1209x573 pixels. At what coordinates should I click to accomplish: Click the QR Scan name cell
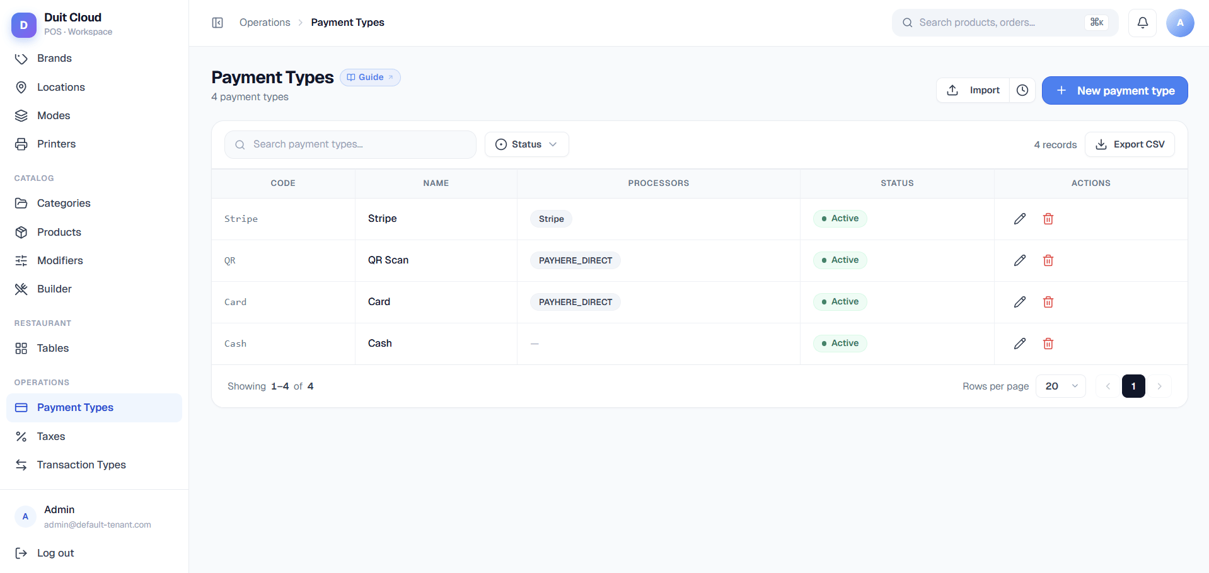436,260
